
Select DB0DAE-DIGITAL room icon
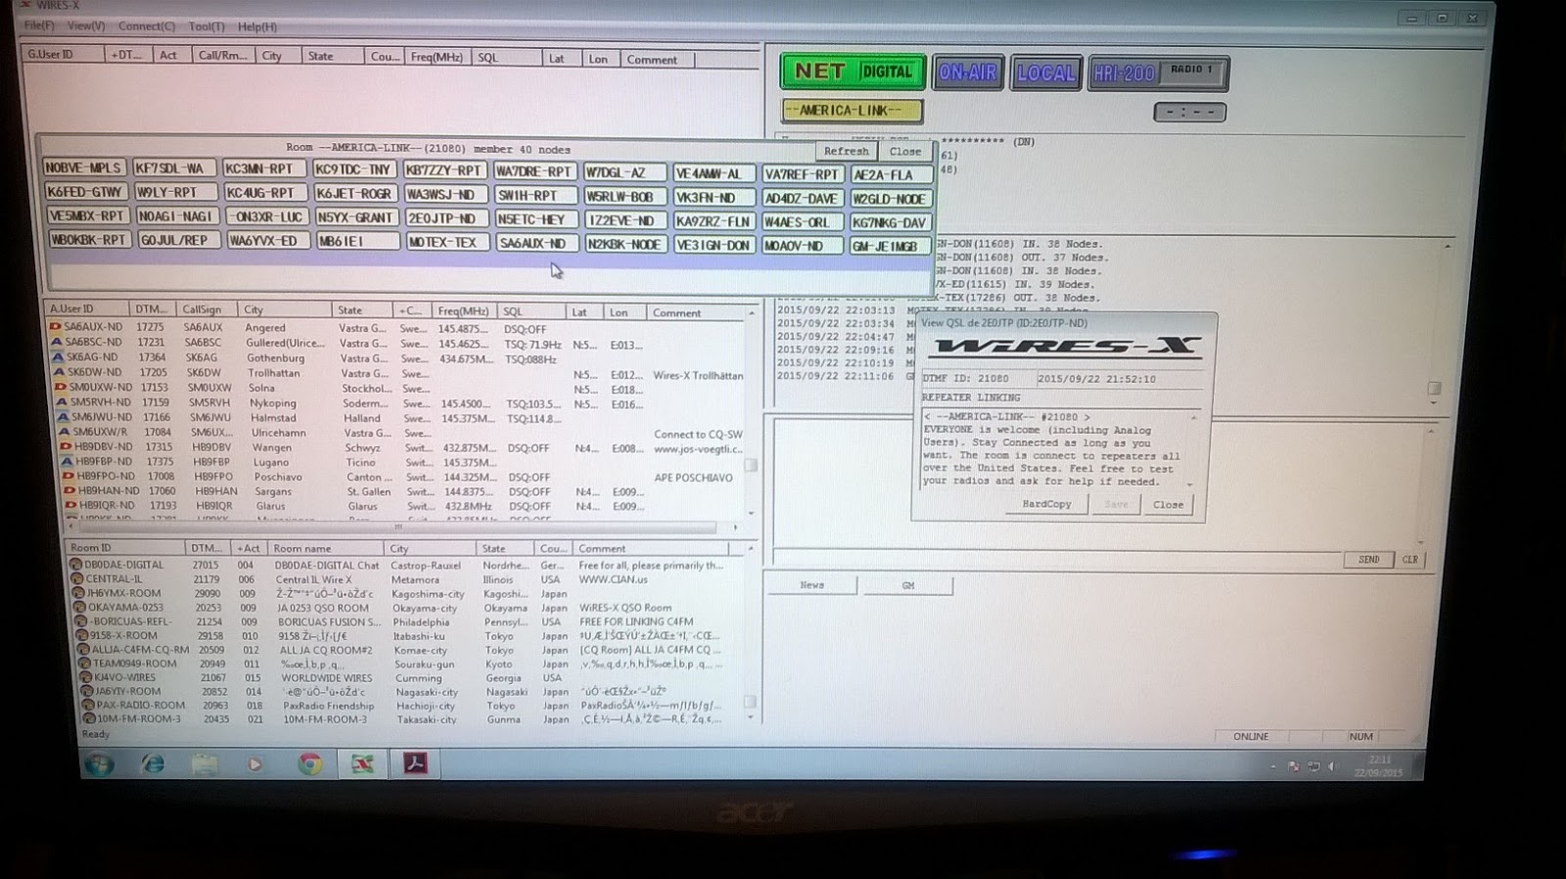click(x=76, y=565)
